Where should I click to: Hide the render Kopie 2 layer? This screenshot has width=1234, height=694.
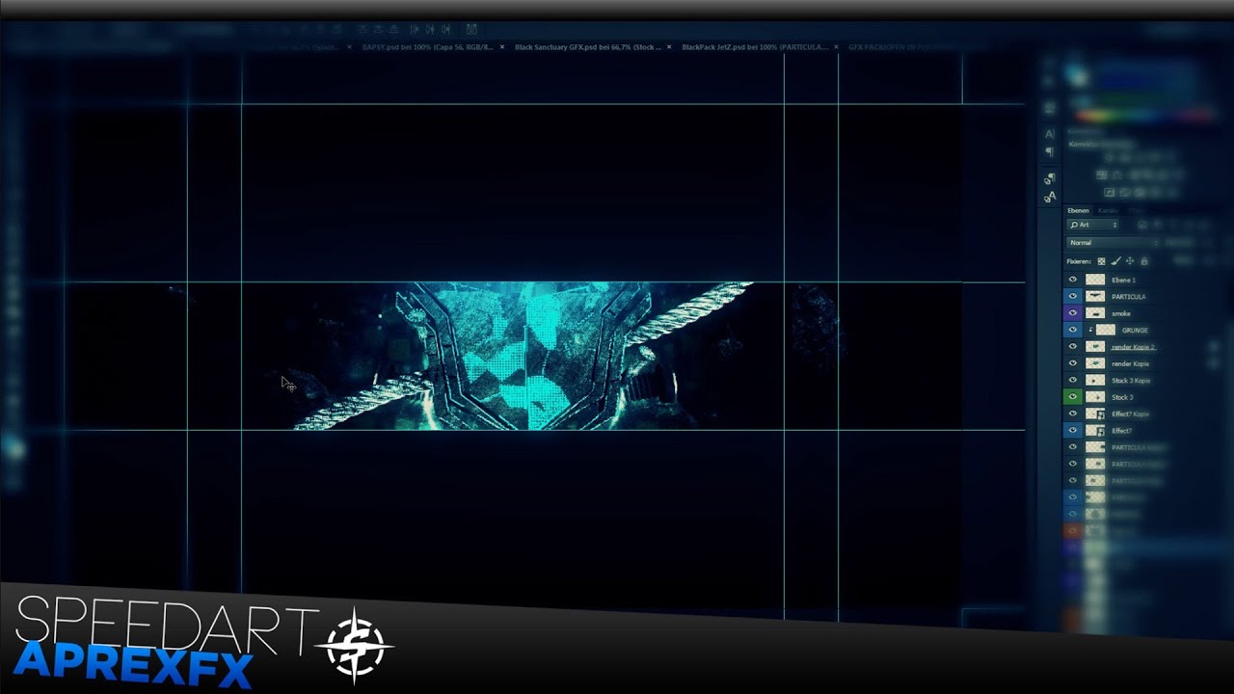coord(1072,347)
